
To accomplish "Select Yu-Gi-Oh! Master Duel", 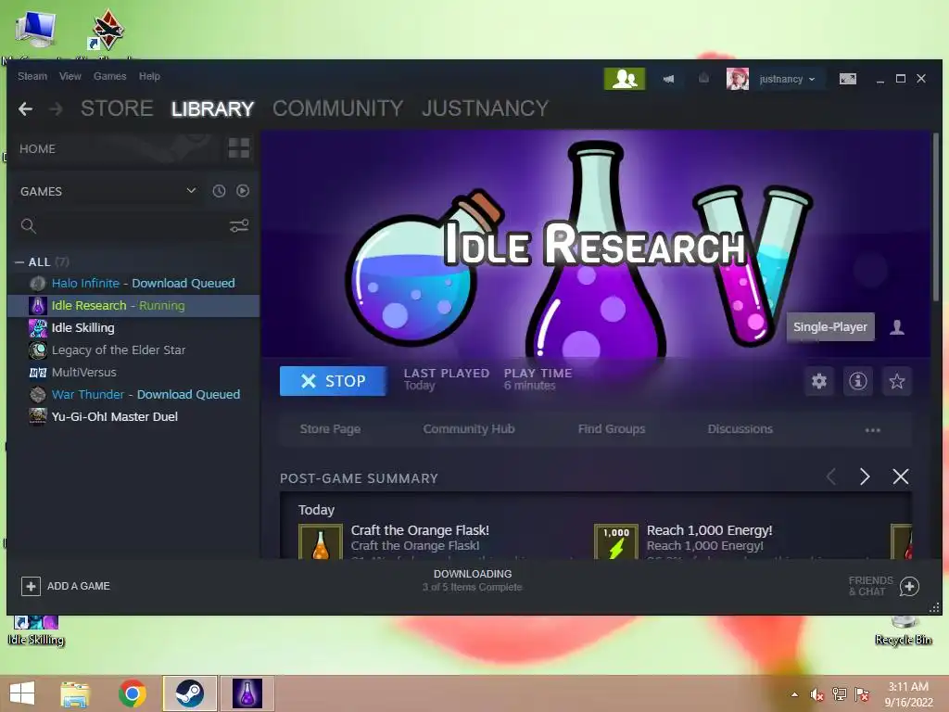I will point(133,416).
